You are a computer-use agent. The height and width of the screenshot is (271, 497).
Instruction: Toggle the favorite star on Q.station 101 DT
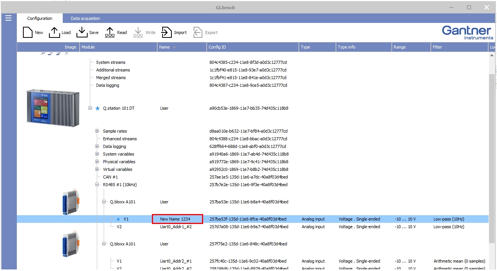[x=97, y=108]
